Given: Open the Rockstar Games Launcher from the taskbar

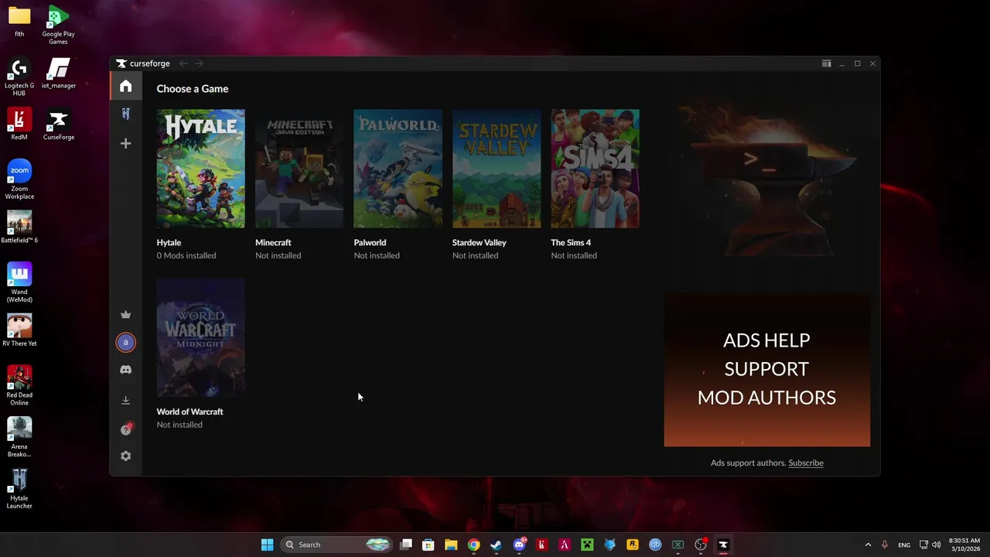Looking at the screenshot, I should [632, 545].
